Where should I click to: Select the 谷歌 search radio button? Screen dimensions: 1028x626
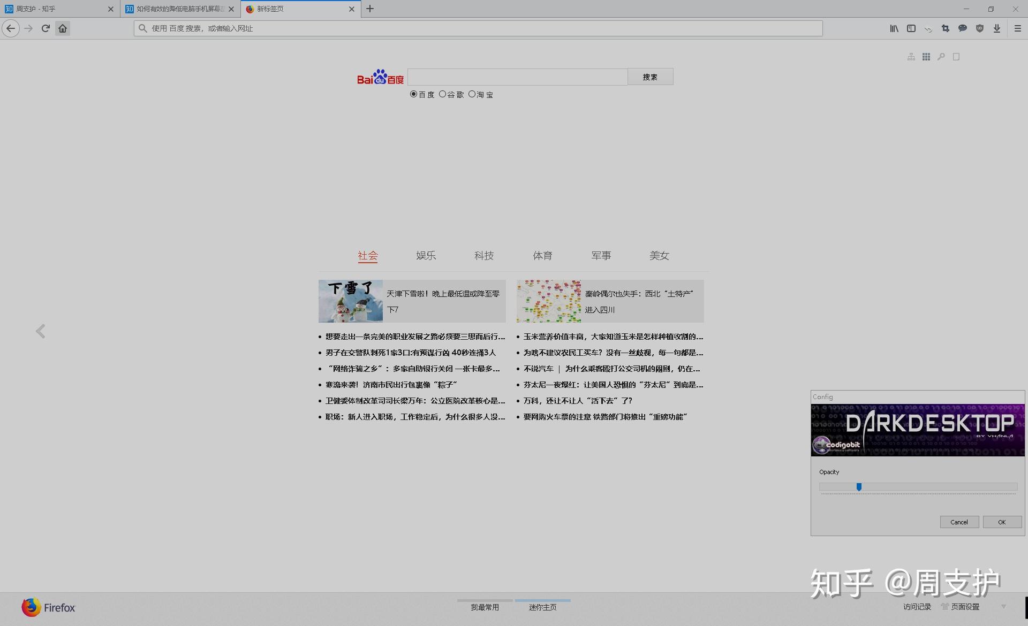click(442, 94)
